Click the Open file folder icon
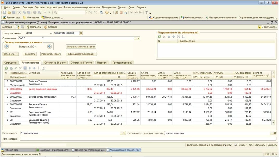Image resolution: width=279 pixels, height=157 pixels. [x=9, y=12]
